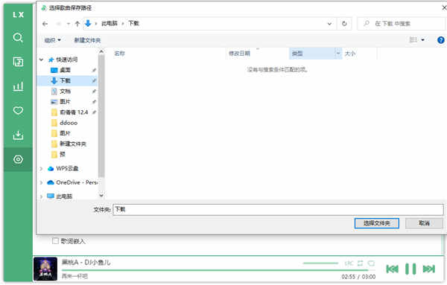Screen dimensions: 447x285
Task: Adjust the volume slider in the player
Action: pos(320,263)
